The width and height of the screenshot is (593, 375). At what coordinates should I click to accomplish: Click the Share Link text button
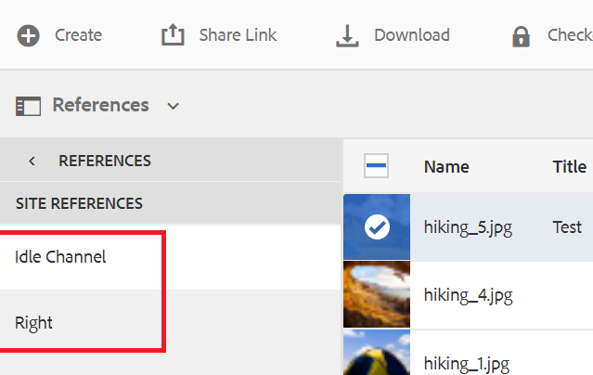coord(238,35)
